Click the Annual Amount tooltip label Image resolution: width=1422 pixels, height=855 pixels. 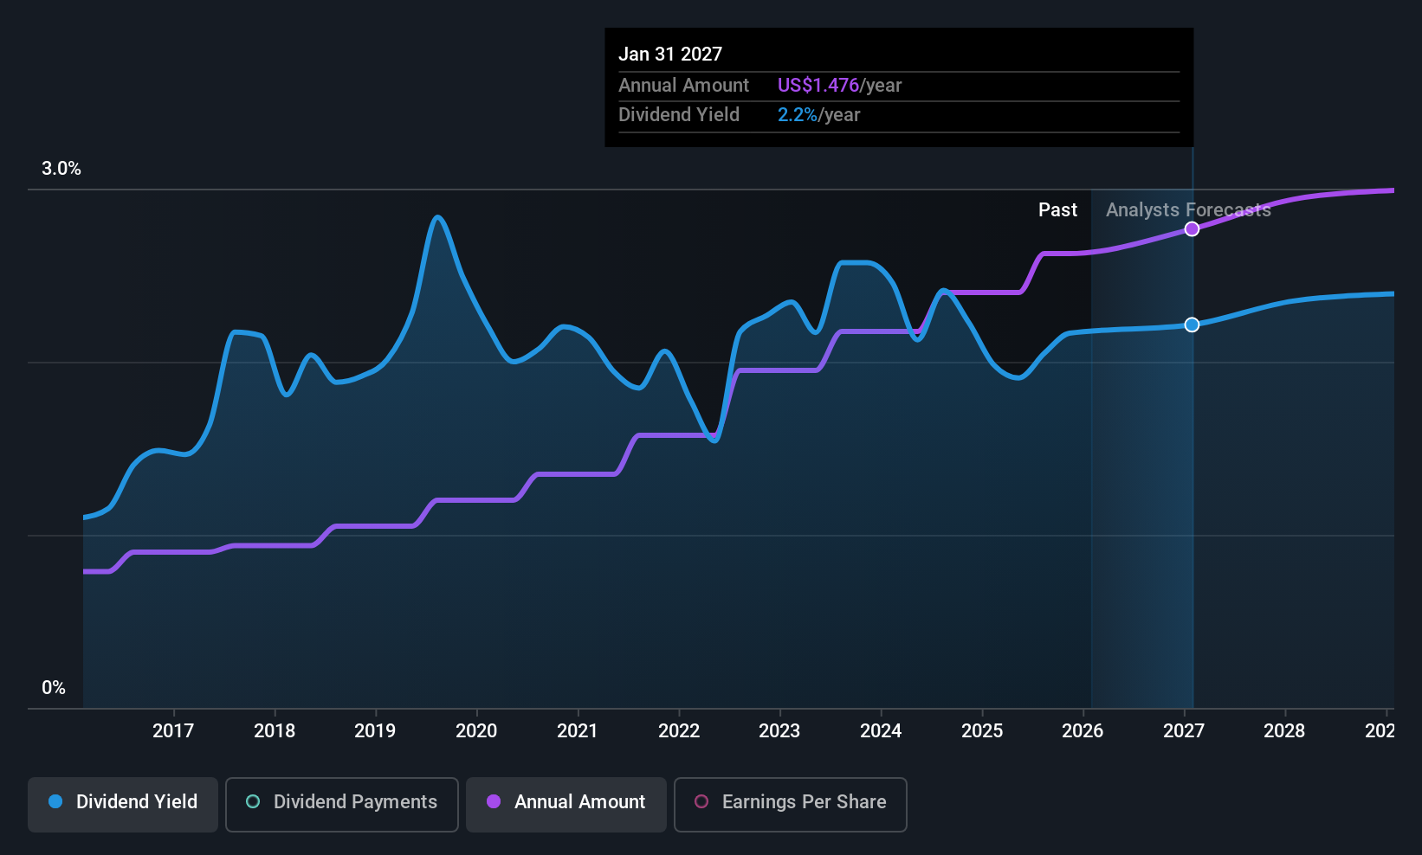[683, 85]
